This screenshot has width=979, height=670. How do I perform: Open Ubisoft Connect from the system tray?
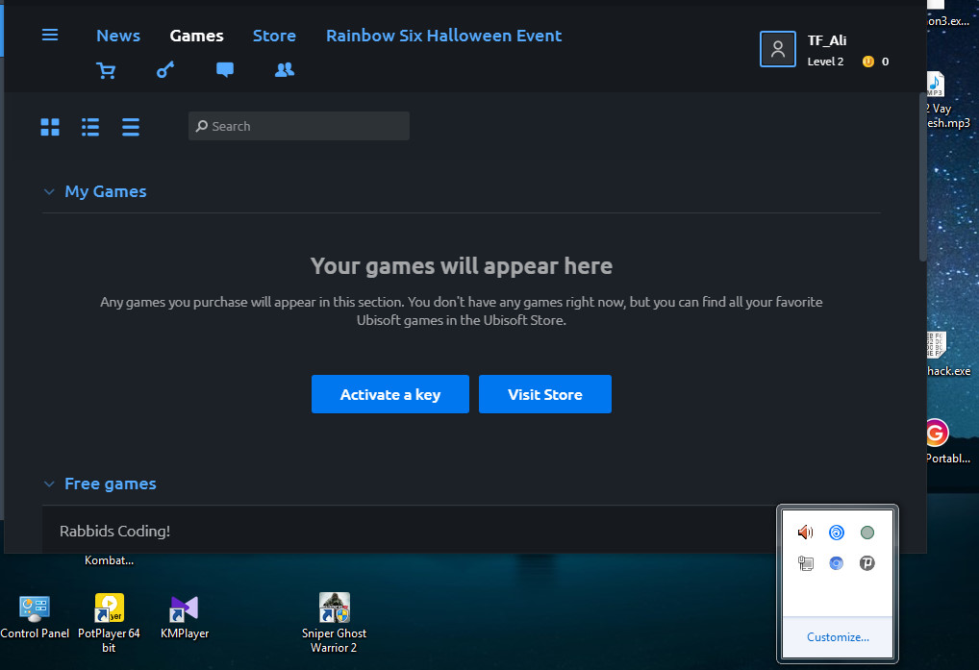click(x=836, y=532)
